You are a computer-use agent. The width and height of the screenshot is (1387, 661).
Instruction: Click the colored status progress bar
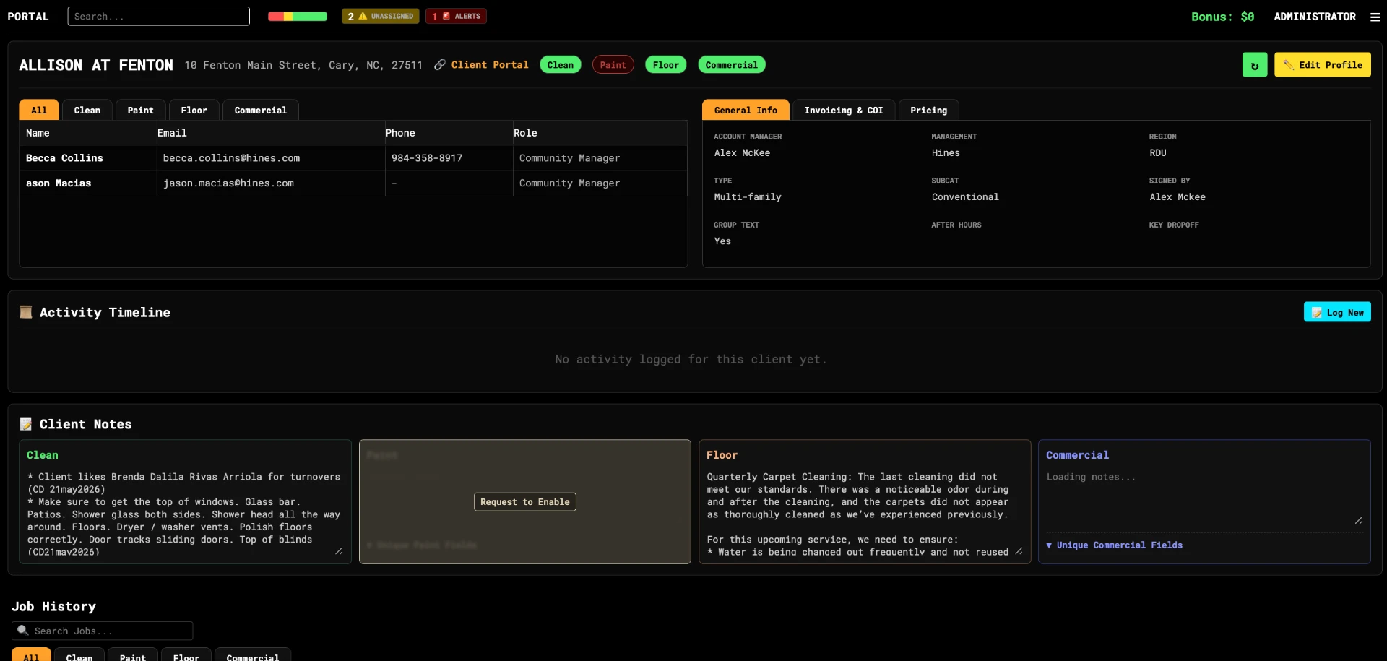point(298,16)
